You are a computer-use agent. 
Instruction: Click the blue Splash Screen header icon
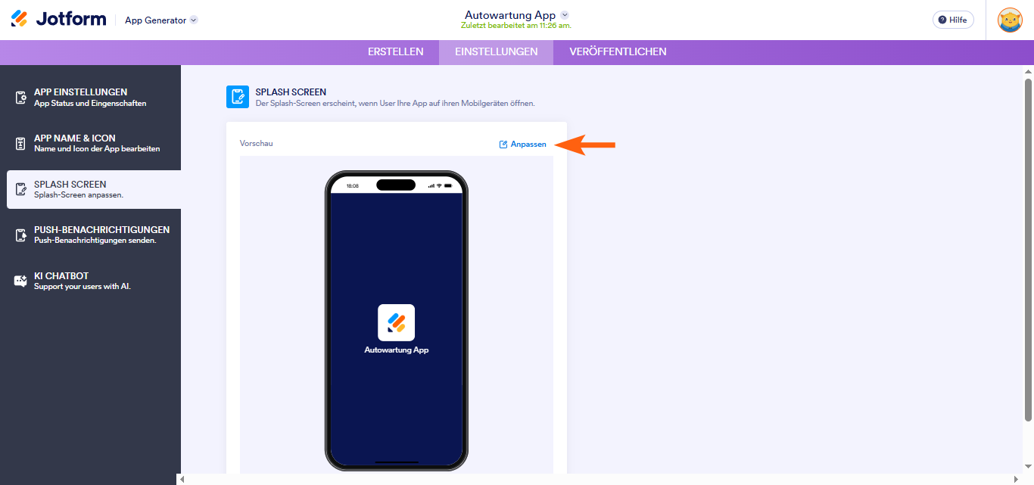pos(238,97)
